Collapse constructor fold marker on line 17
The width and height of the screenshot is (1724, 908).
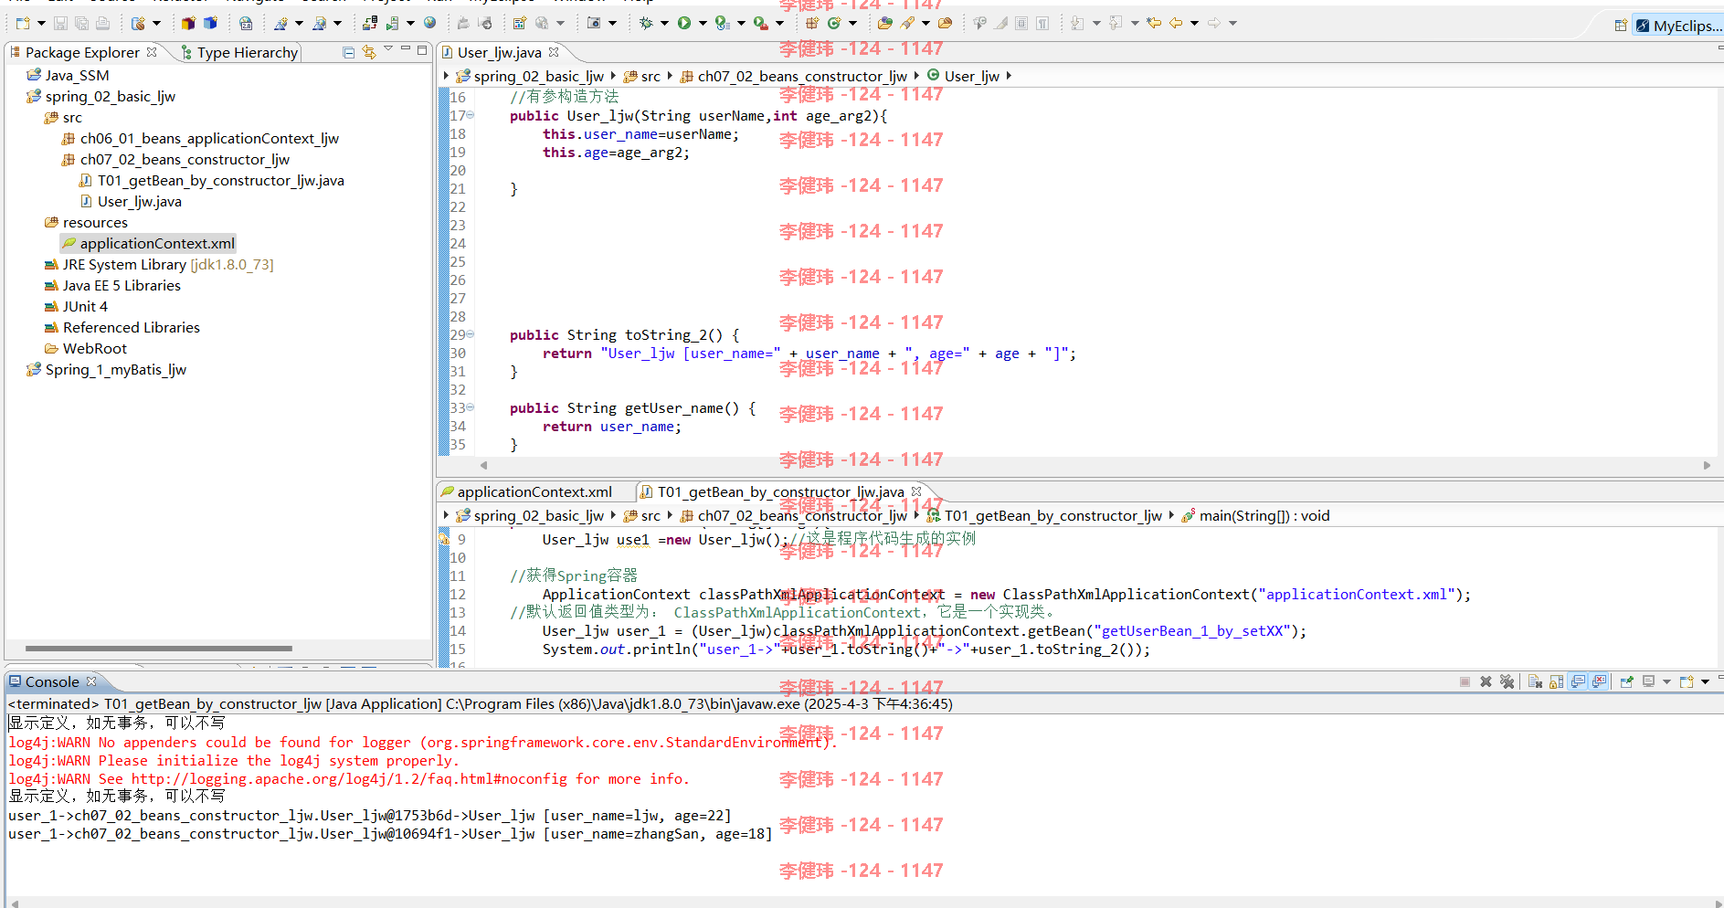click(x=471, y=115)
